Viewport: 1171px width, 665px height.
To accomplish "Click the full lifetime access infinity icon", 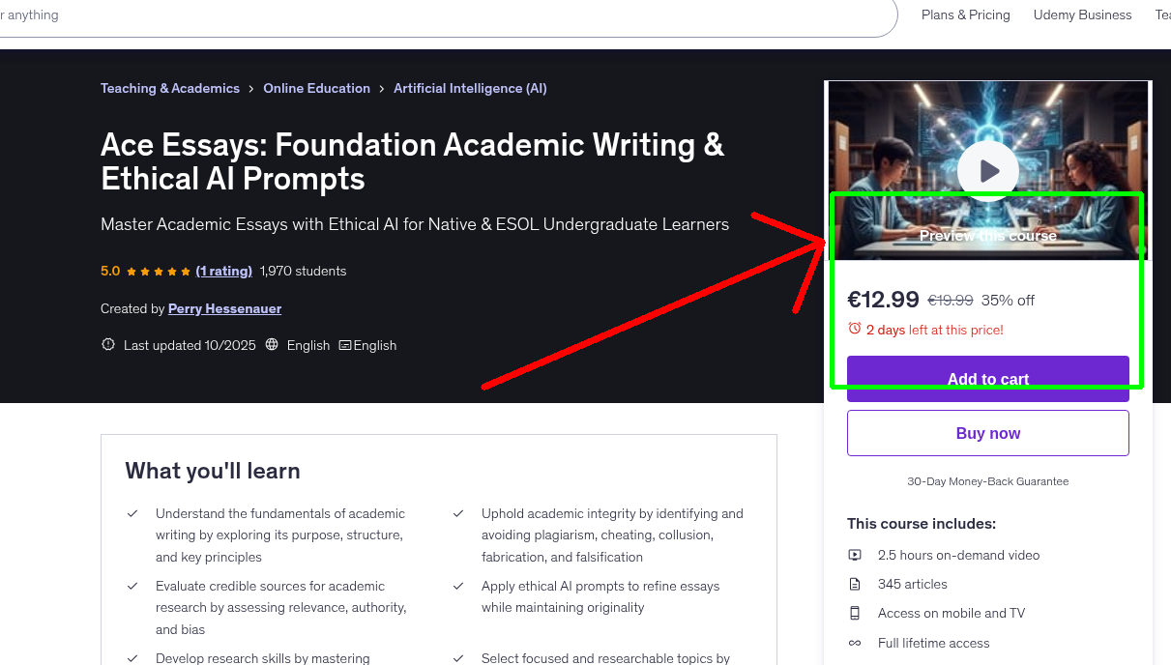I will pos(855,643).
